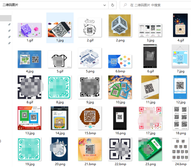This screenshot has width=191, height=167.
Task: Select the 18.png thumbnail
Action: (x=180, y=118)
